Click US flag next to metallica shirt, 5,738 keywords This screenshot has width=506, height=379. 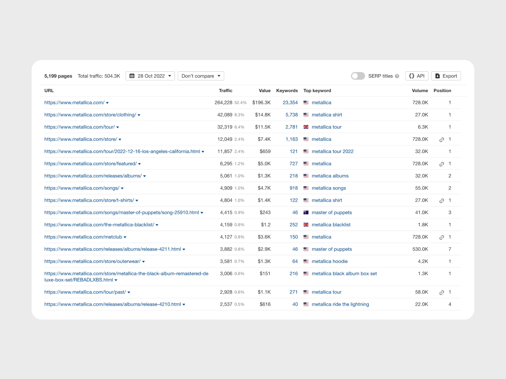pyautogui.click(x=306, y=115)
